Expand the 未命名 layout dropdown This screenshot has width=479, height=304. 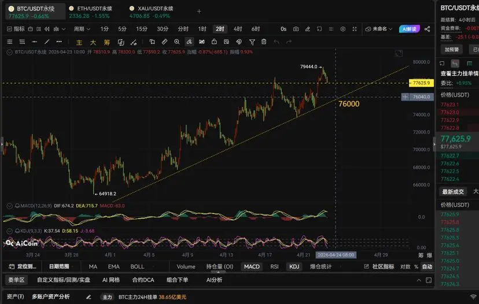(x=379, y=29)
